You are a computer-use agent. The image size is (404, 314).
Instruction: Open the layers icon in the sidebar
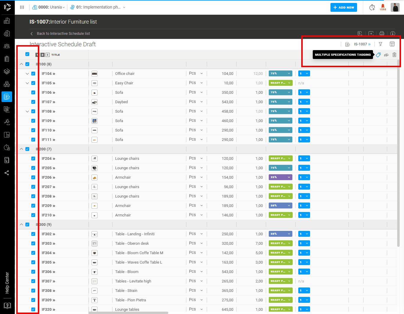point(7,71)
